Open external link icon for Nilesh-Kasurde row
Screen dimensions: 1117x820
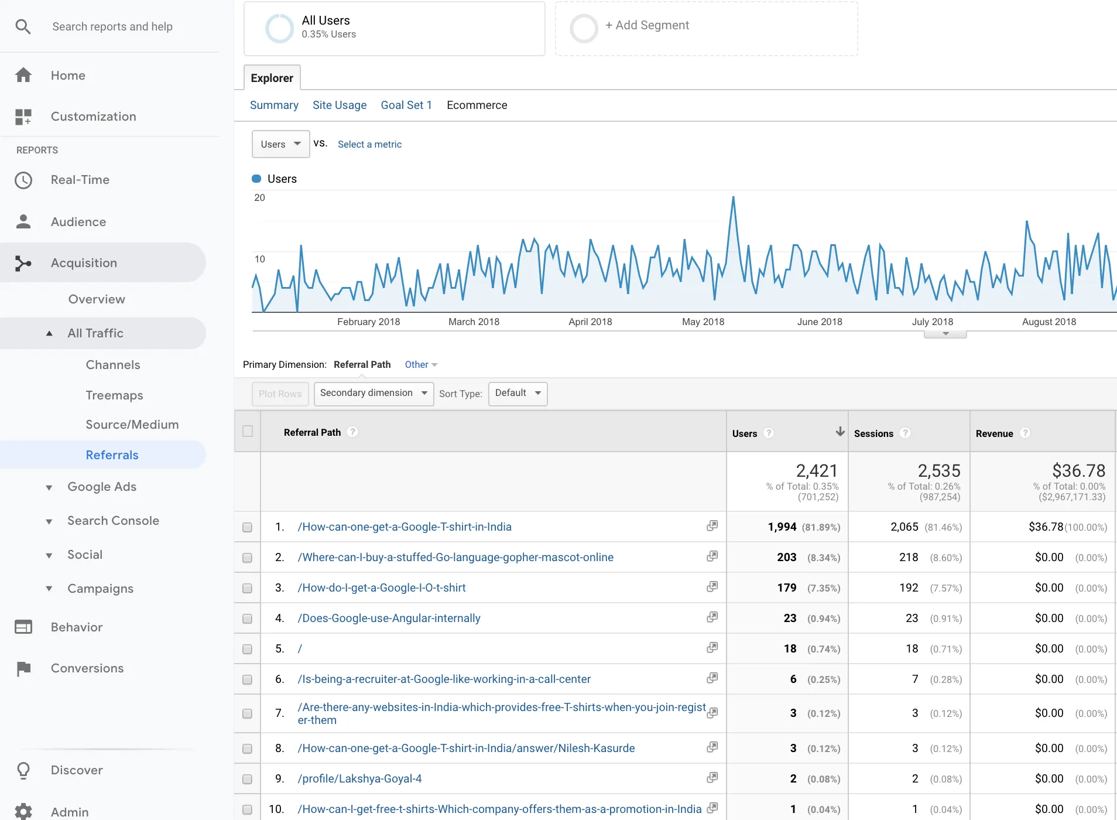(x=712, y=747)
